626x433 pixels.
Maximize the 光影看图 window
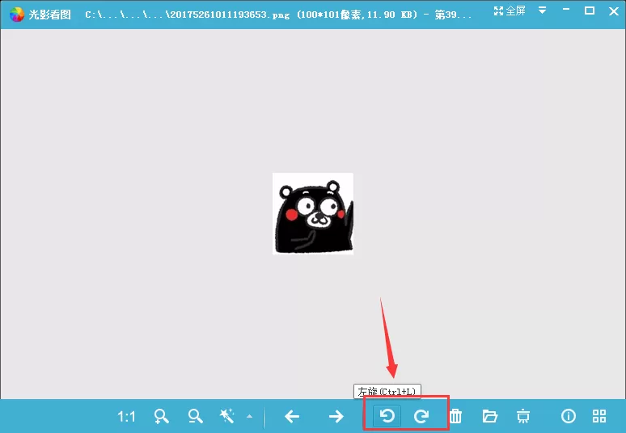pos(590,11)
